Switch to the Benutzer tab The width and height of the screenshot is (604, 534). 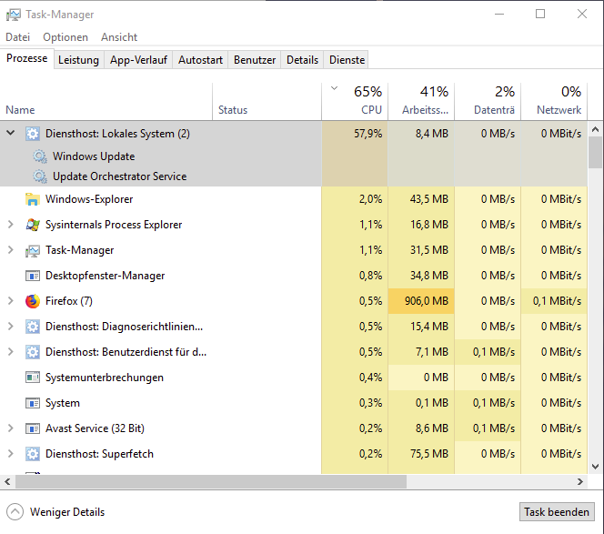click(255, 60)
